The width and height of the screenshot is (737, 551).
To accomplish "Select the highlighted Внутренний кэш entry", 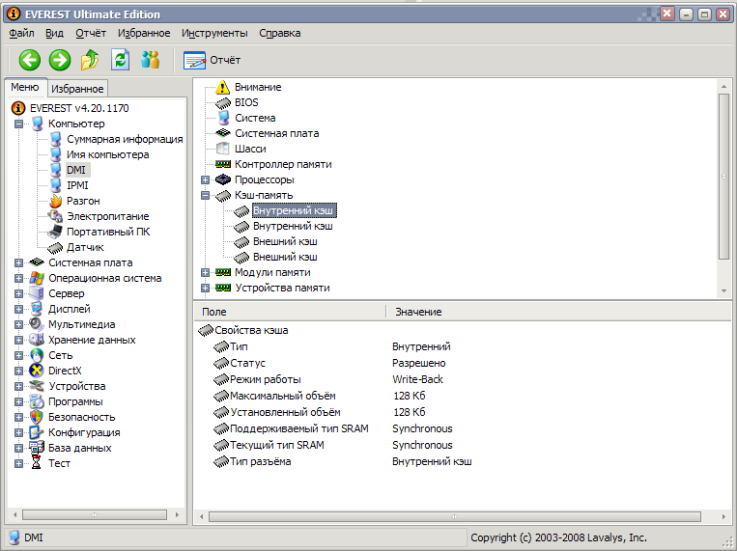I will 294,211.
